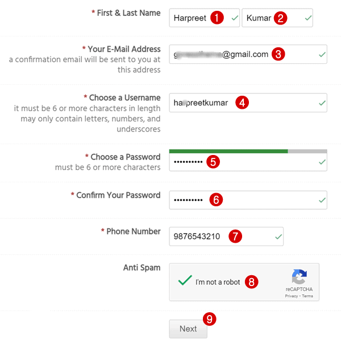The image size is (341, 347).
Task: Click the red number 7 marker
Action: [x=235, y=236]
